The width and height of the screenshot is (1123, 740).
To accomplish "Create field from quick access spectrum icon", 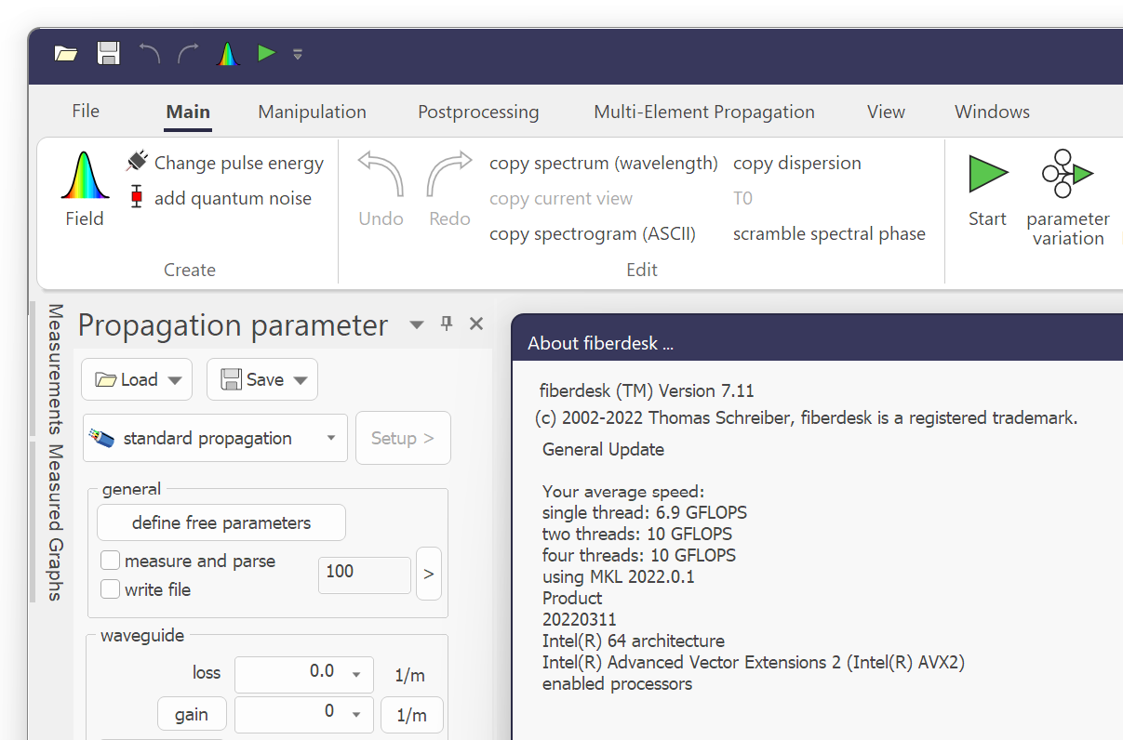I will (228, 54).
